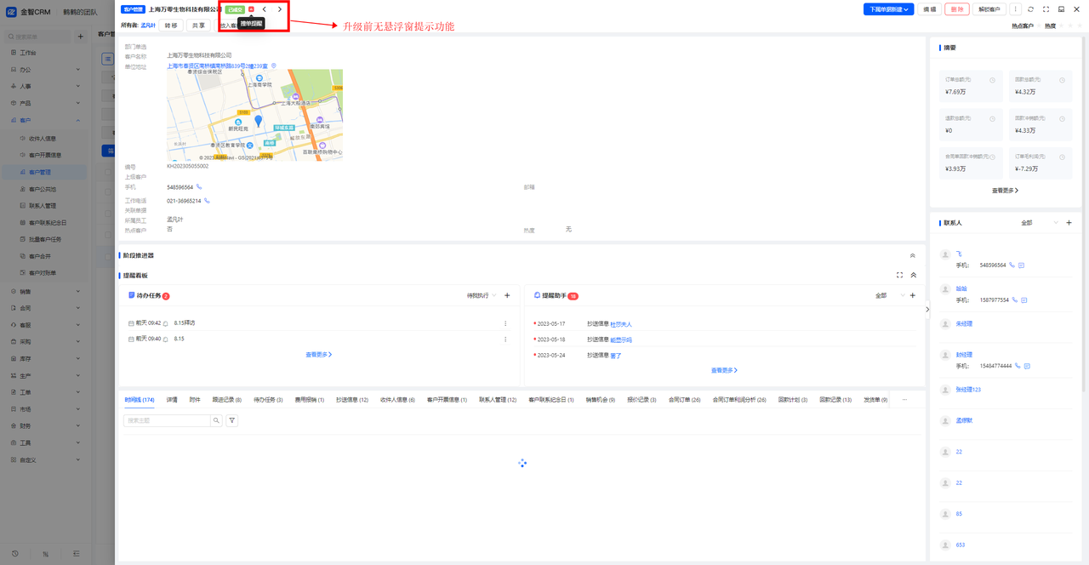Open 联系人管理 in the sidebar
The image size is (1089, 565).
coord(43,205)
